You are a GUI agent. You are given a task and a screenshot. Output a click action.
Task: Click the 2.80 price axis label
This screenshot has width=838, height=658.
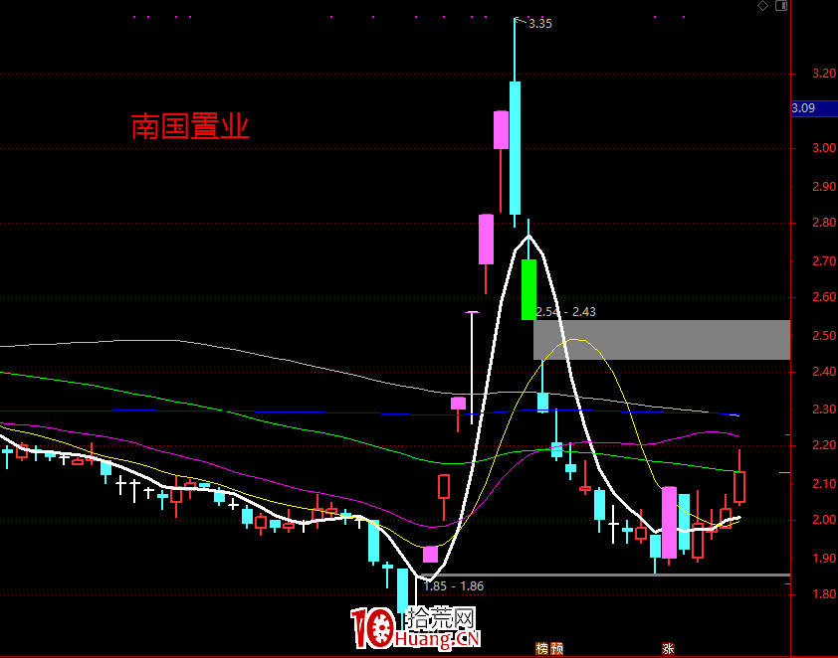tap(824, 223)
